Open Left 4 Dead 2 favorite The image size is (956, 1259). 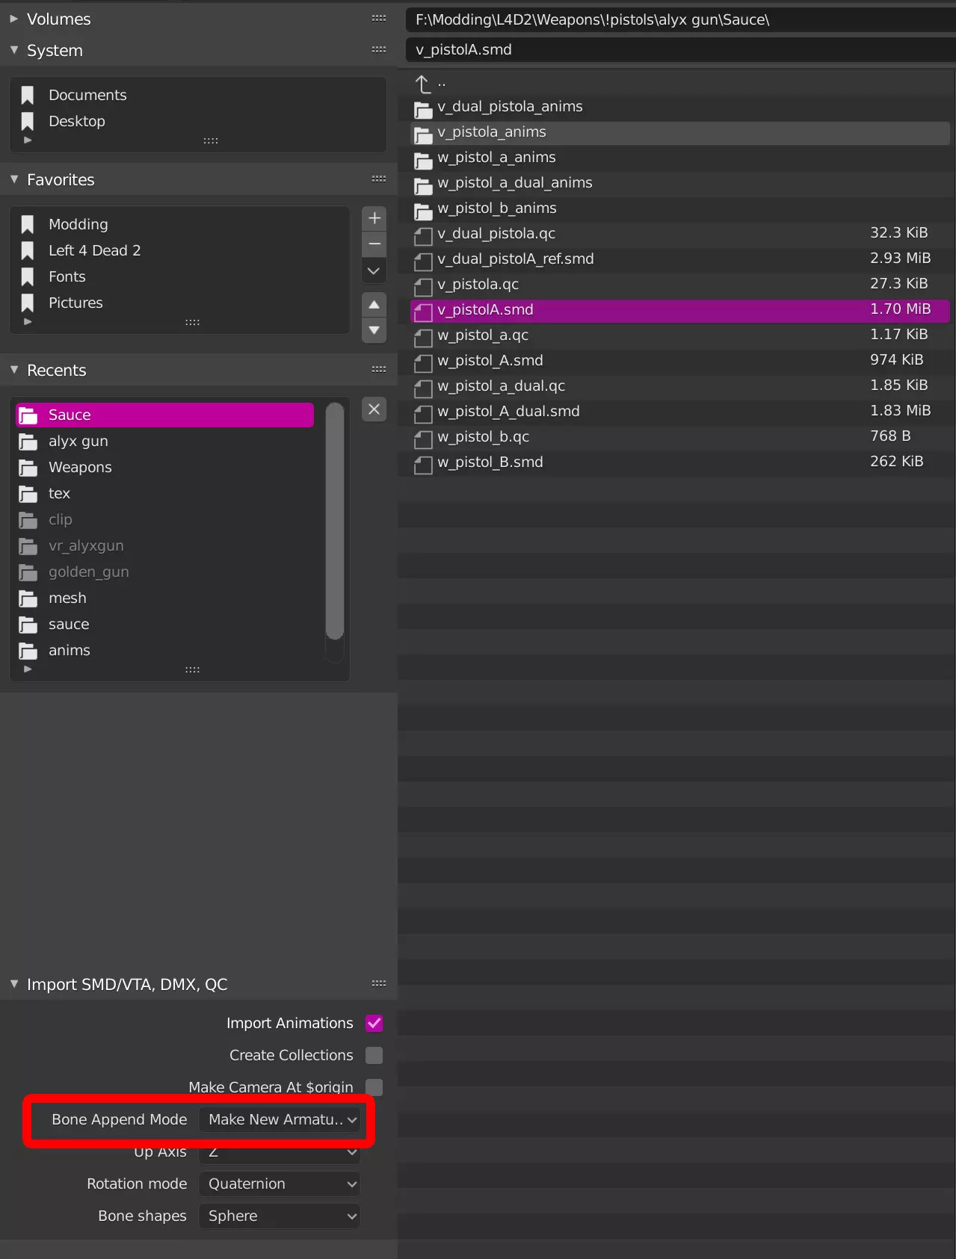pyautogui.click(x=94, y=250)
